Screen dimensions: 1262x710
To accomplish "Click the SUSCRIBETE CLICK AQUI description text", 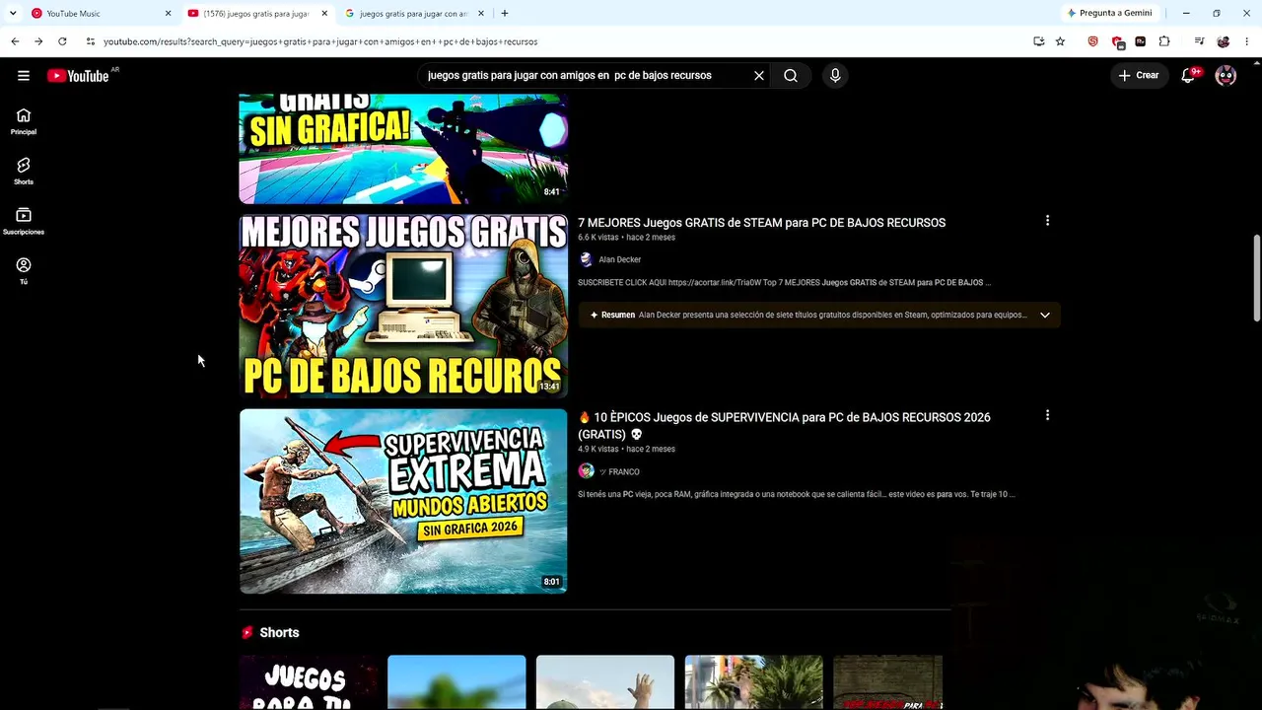I will (x=784, y=283).
